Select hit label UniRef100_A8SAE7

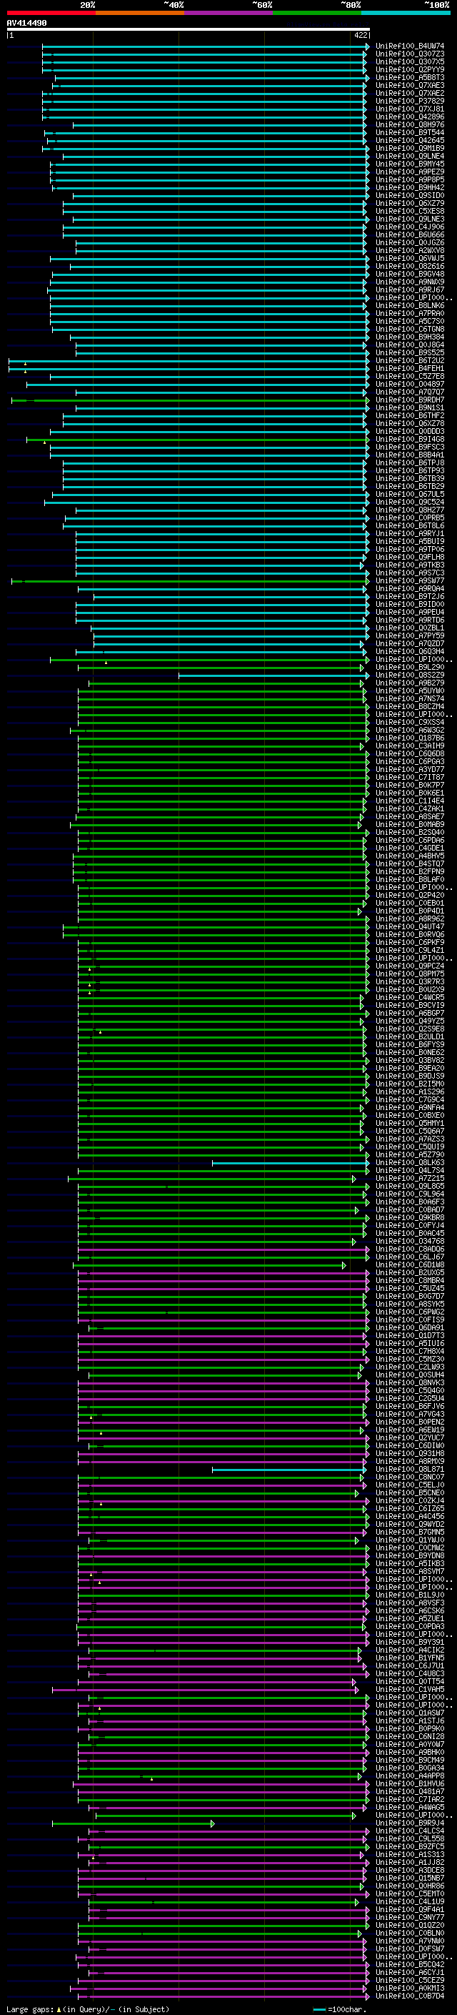[410, 816]
